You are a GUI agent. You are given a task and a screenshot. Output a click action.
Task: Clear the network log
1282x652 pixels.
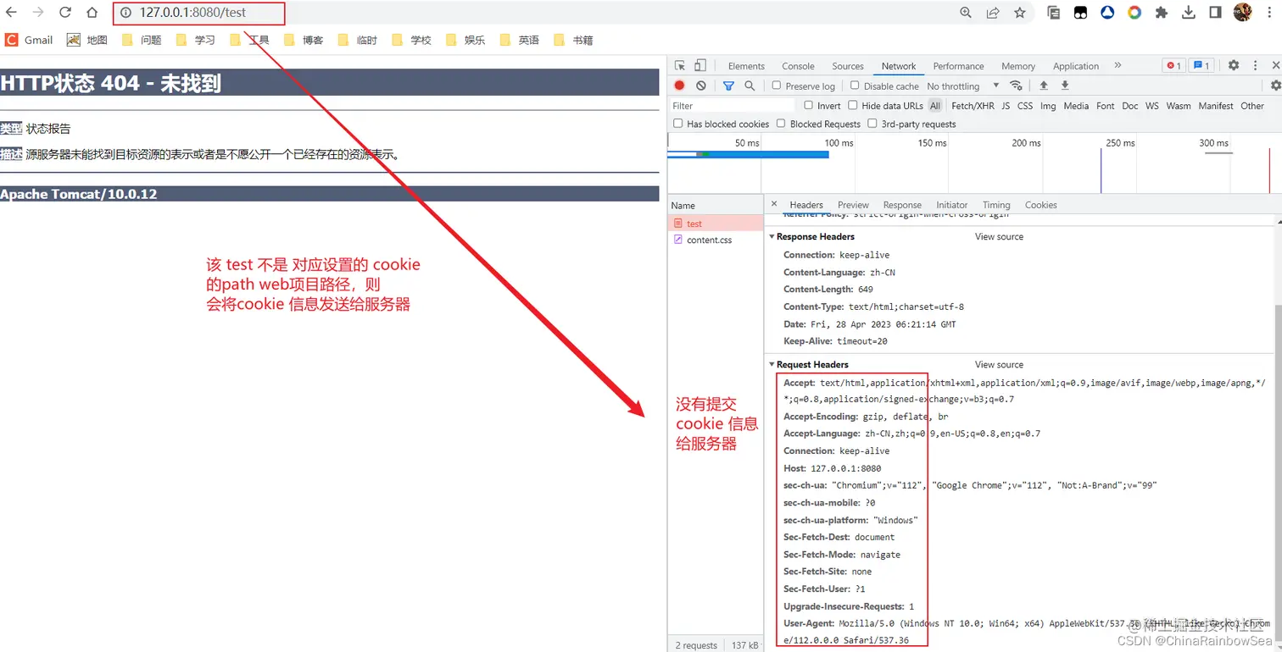tap(701, 86)
